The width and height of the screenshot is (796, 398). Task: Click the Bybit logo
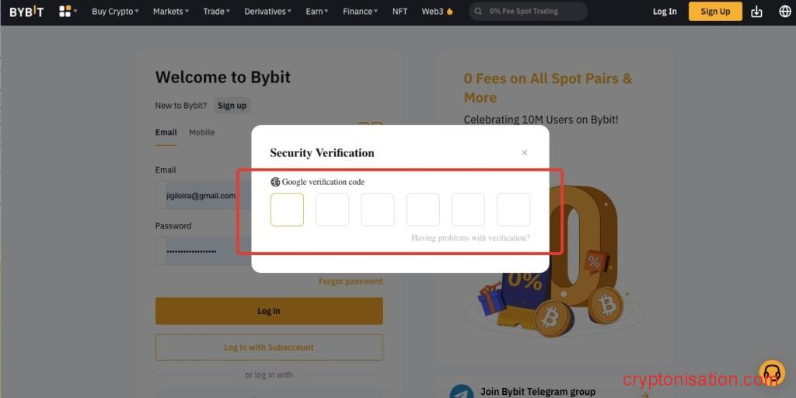pos(26,12)
